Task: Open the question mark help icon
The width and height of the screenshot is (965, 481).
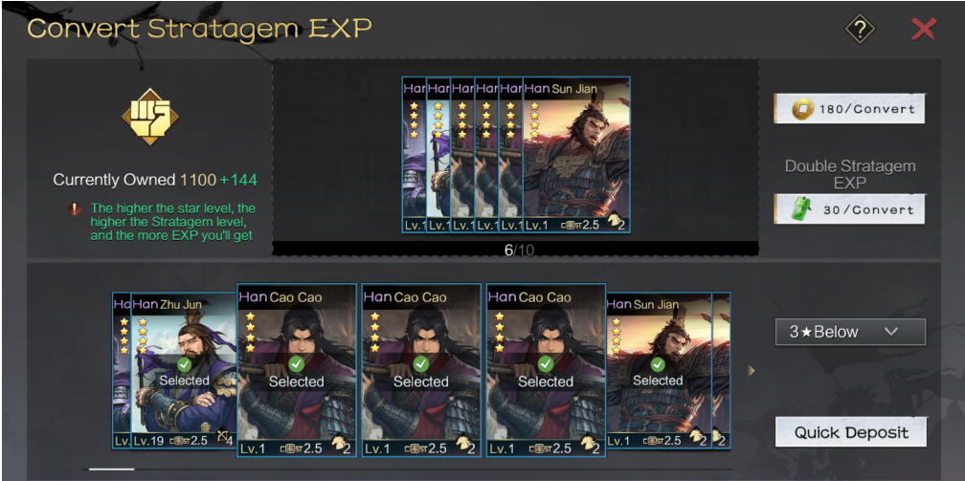Action: pos(860,29)
